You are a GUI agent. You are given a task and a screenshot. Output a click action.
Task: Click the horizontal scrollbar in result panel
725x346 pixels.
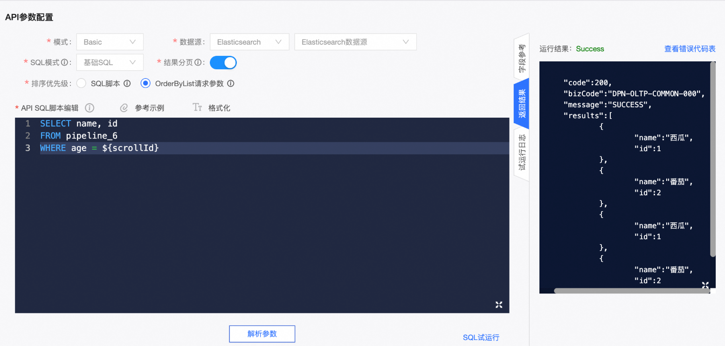point(629,291)
